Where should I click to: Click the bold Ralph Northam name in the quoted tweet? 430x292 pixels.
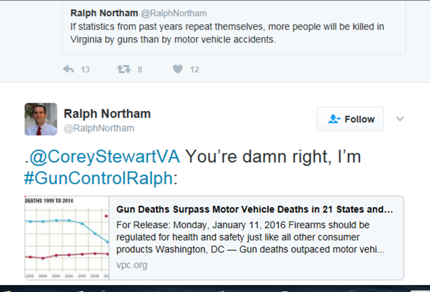click(x=104, y=13)
